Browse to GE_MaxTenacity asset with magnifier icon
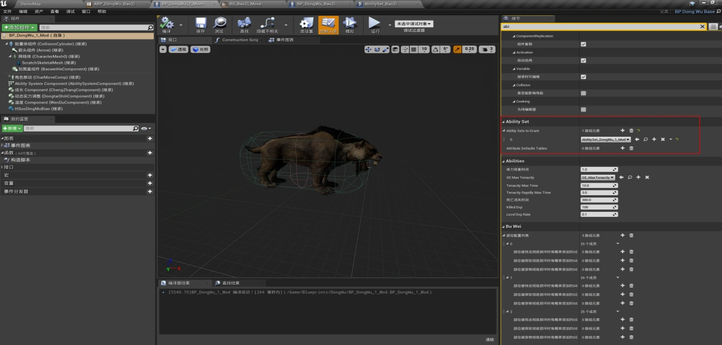The width and height of the screenshot is (722, 345). point(630,178)
